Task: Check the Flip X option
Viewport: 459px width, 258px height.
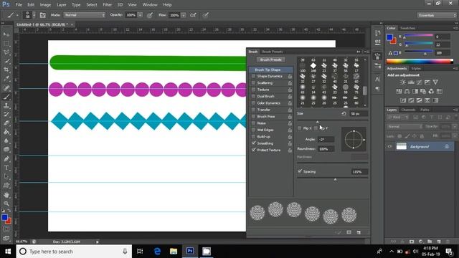Action: 300,128
